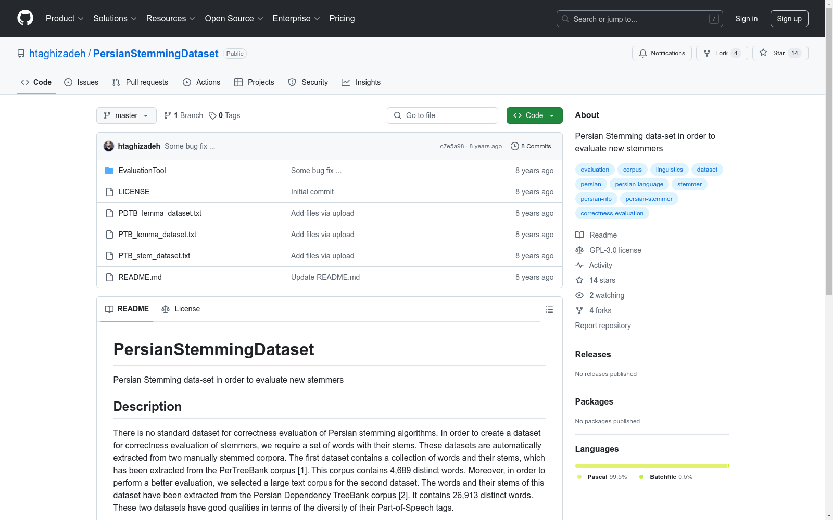Click the Actions play icon
The image size is (833, 520).
pos(187,82)
